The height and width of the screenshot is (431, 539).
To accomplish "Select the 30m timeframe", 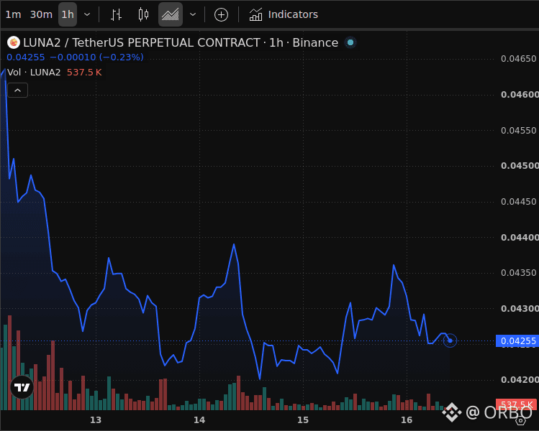I will point(41,15).
